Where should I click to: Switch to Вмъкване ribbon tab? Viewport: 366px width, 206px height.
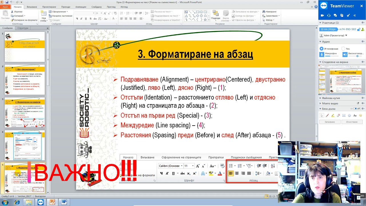32,7
